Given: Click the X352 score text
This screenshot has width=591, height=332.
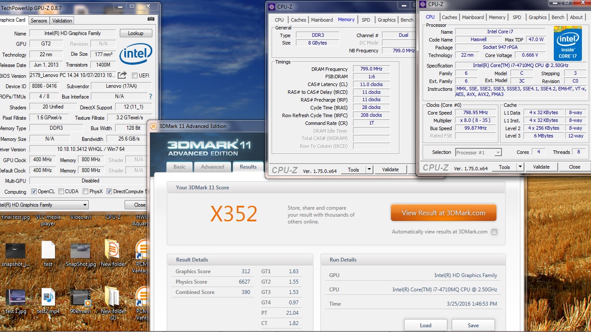Looking at the screenshot, I should [x=234, y=214].
